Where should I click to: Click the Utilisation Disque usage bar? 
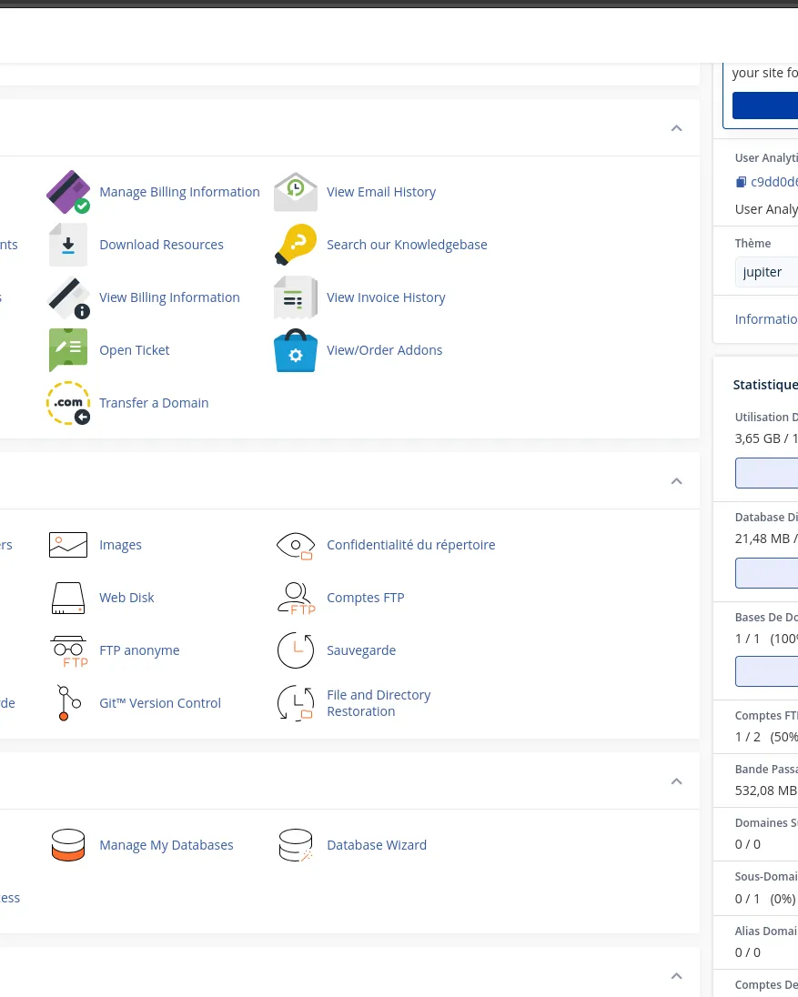click(766, 473)
